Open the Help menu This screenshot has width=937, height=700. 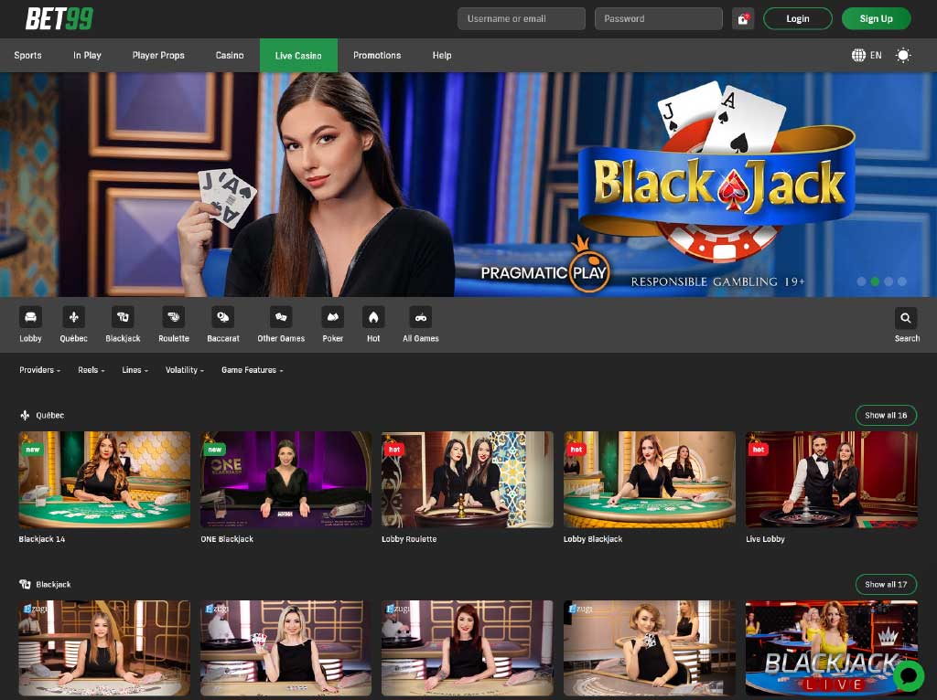(x=442, y=56)
